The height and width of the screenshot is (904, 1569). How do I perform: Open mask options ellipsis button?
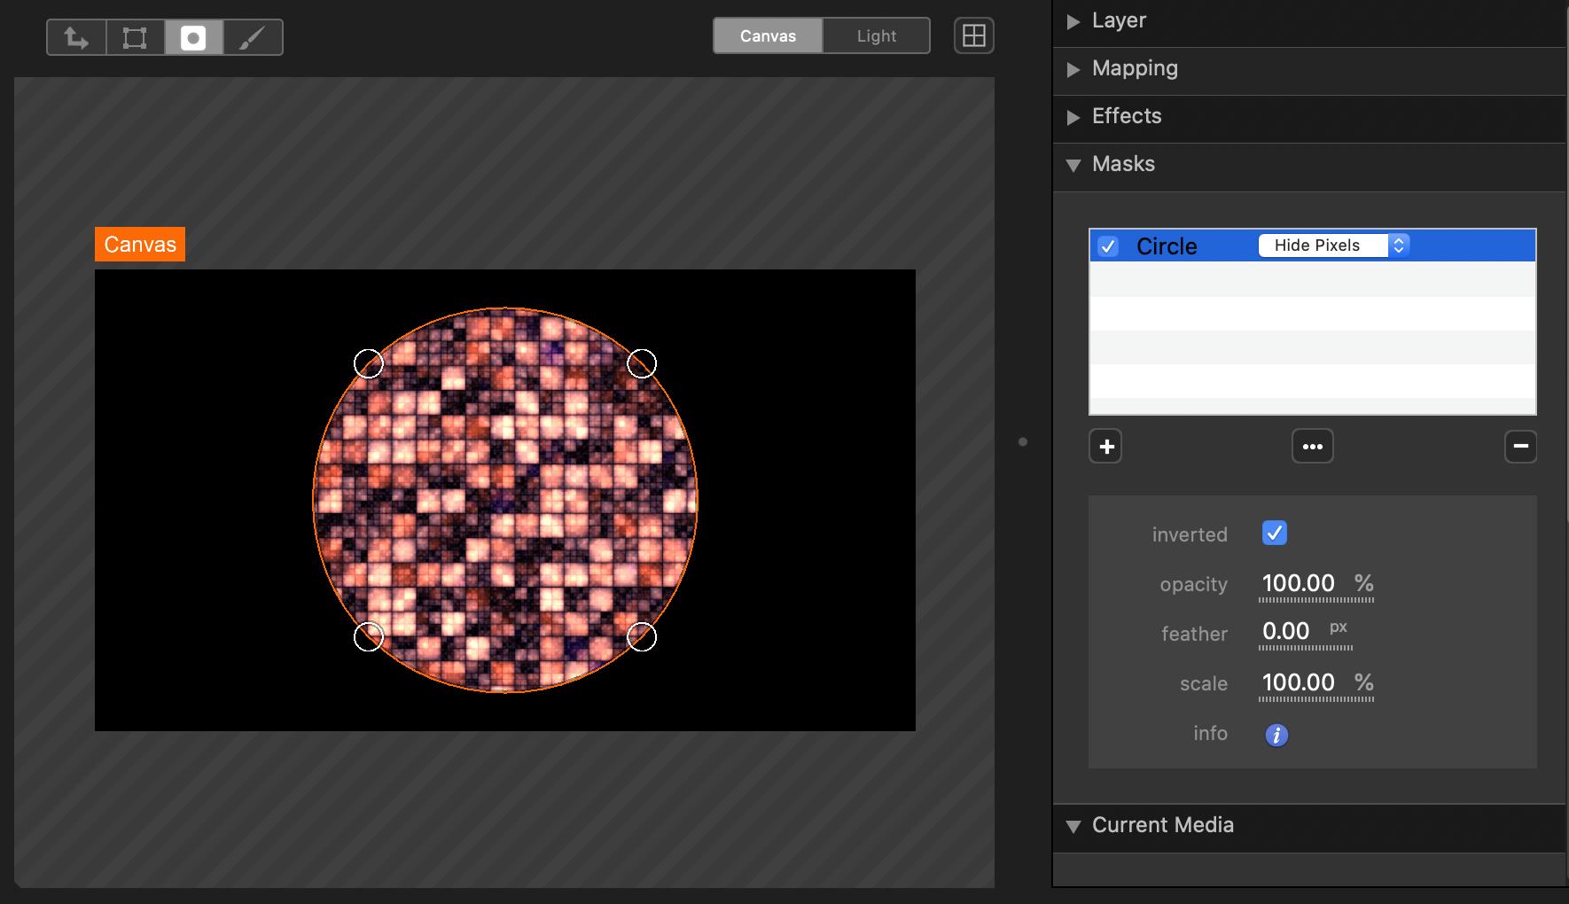tap(1312, 447)
